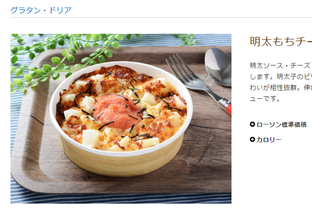
Task: Select the ローソン標準価格 label text
Action: [281, 125]
